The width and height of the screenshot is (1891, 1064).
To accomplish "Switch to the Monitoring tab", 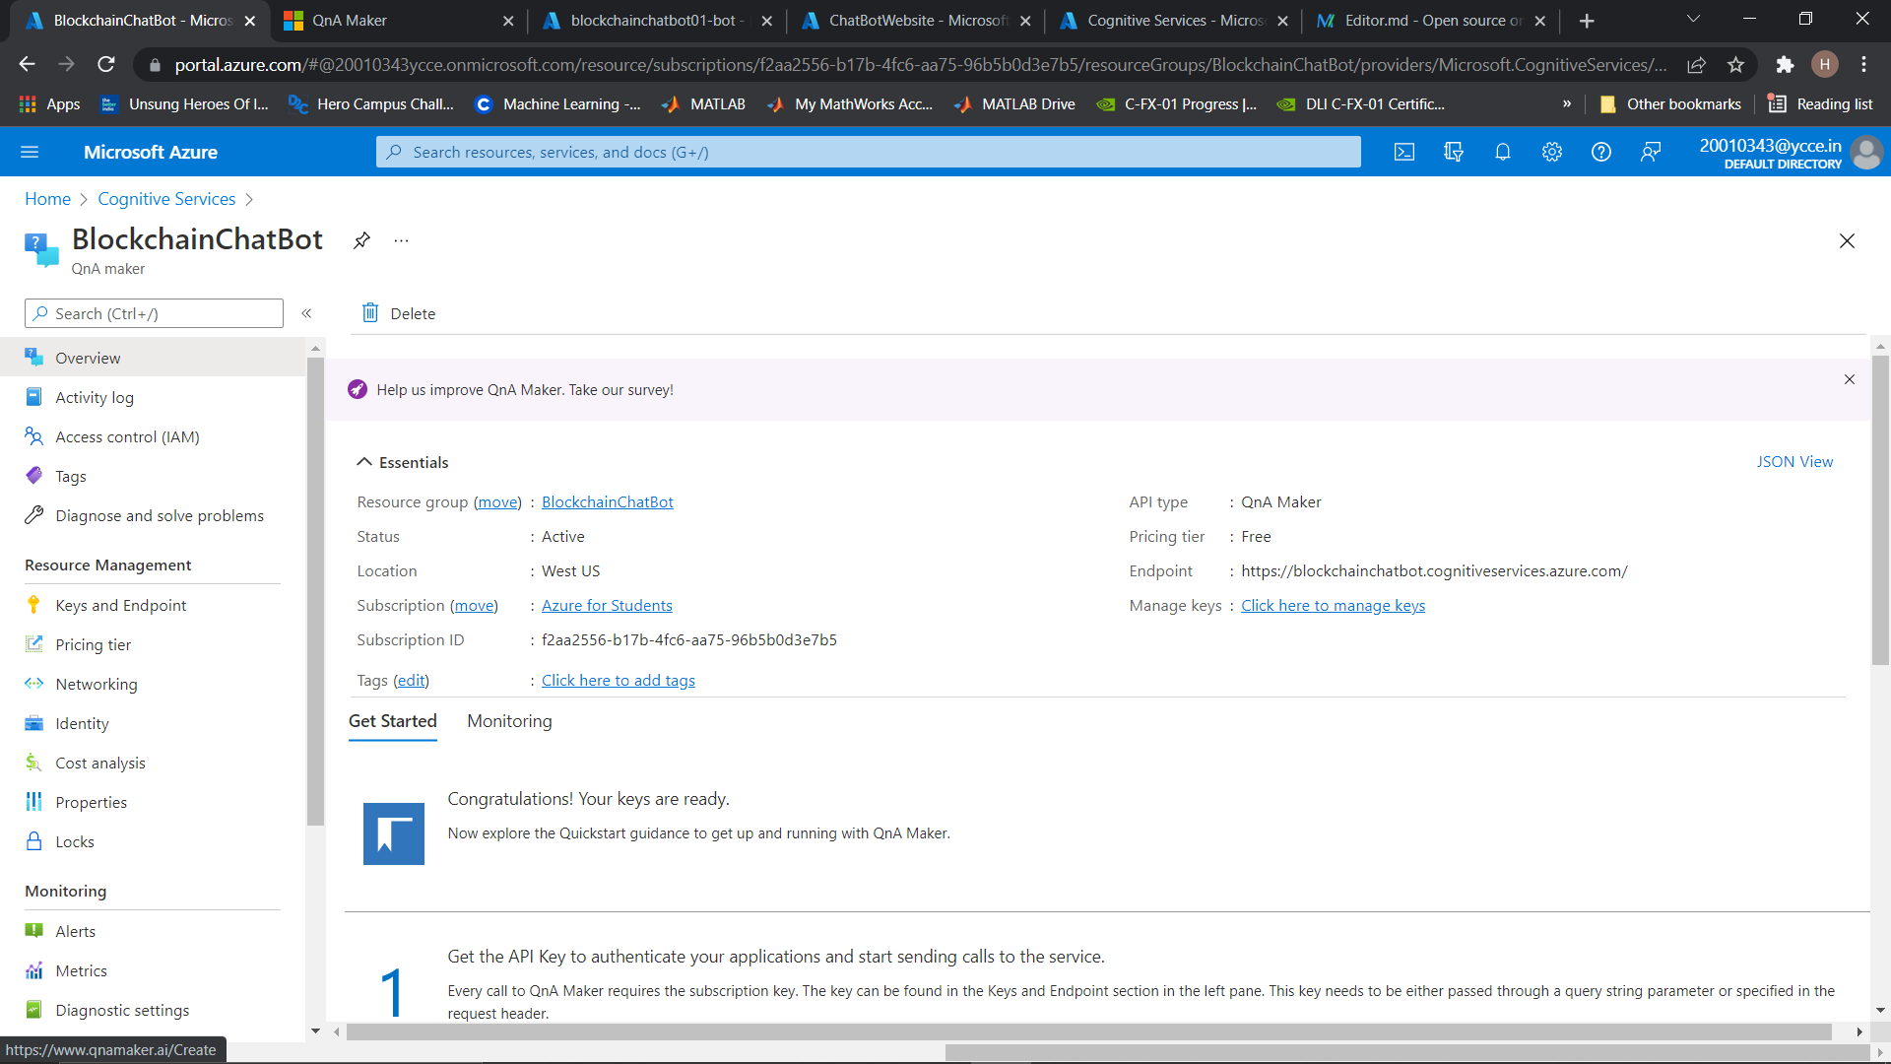I will [509, 721].
